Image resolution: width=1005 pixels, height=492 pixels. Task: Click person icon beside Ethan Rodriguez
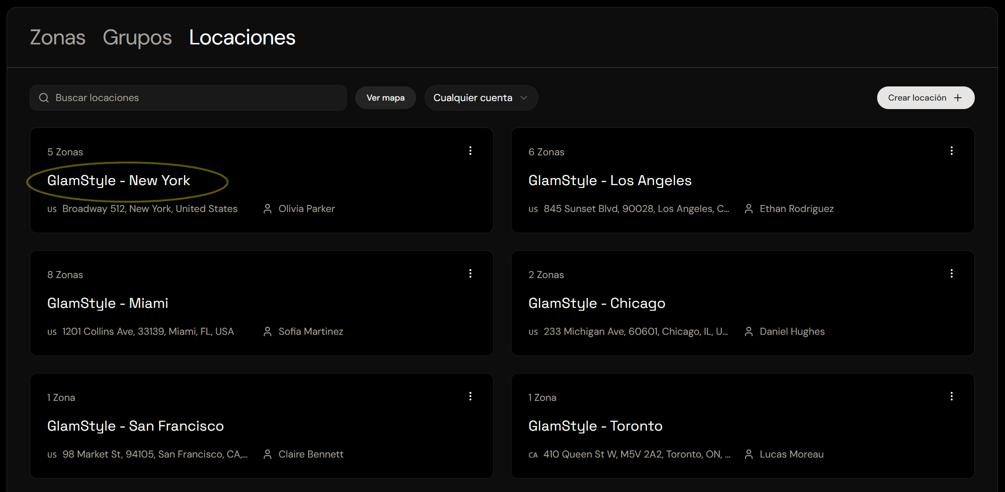749,209
